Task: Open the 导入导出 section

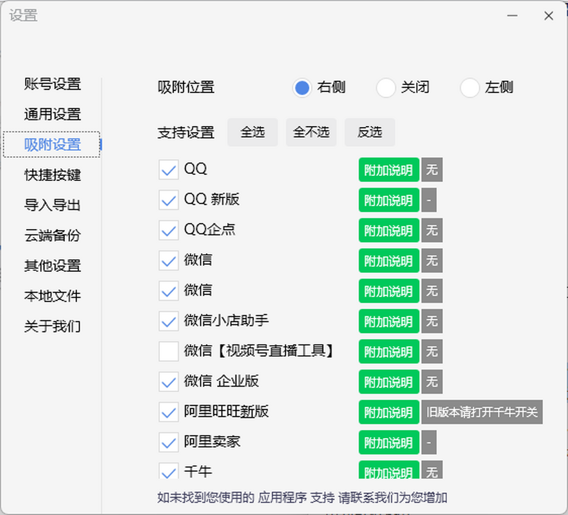Action: (x=53, y=205)
